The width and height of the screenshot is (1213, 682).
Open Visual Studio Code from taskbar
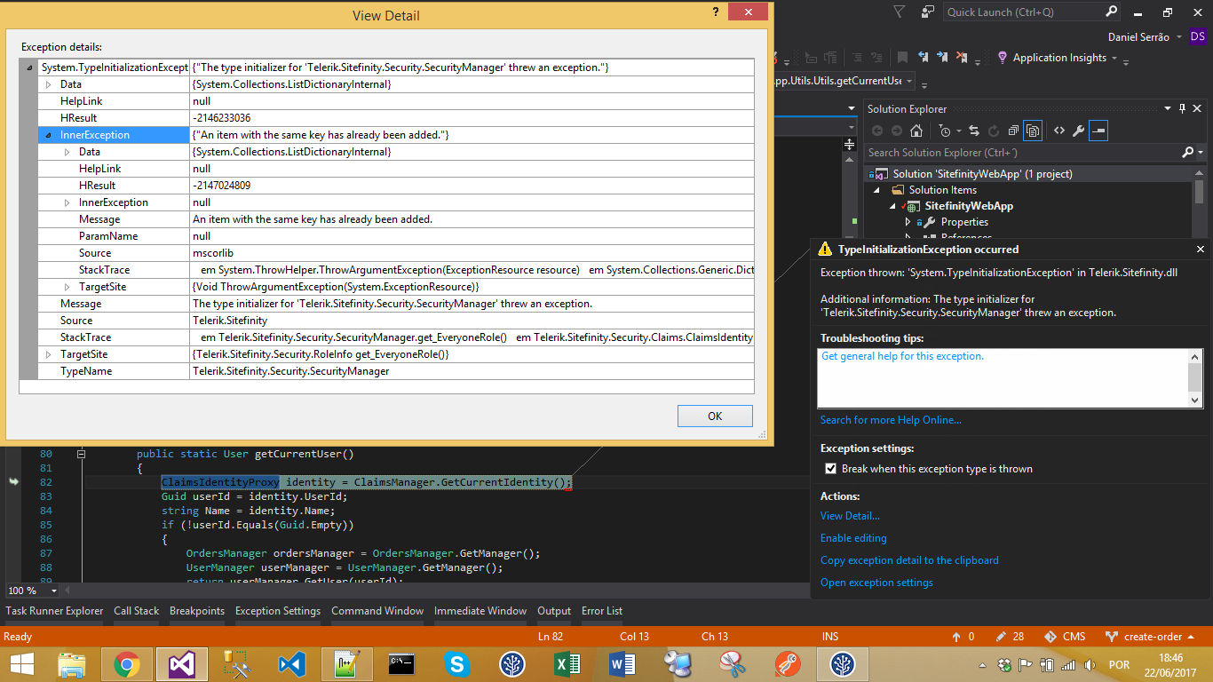[x=292, y=664]
